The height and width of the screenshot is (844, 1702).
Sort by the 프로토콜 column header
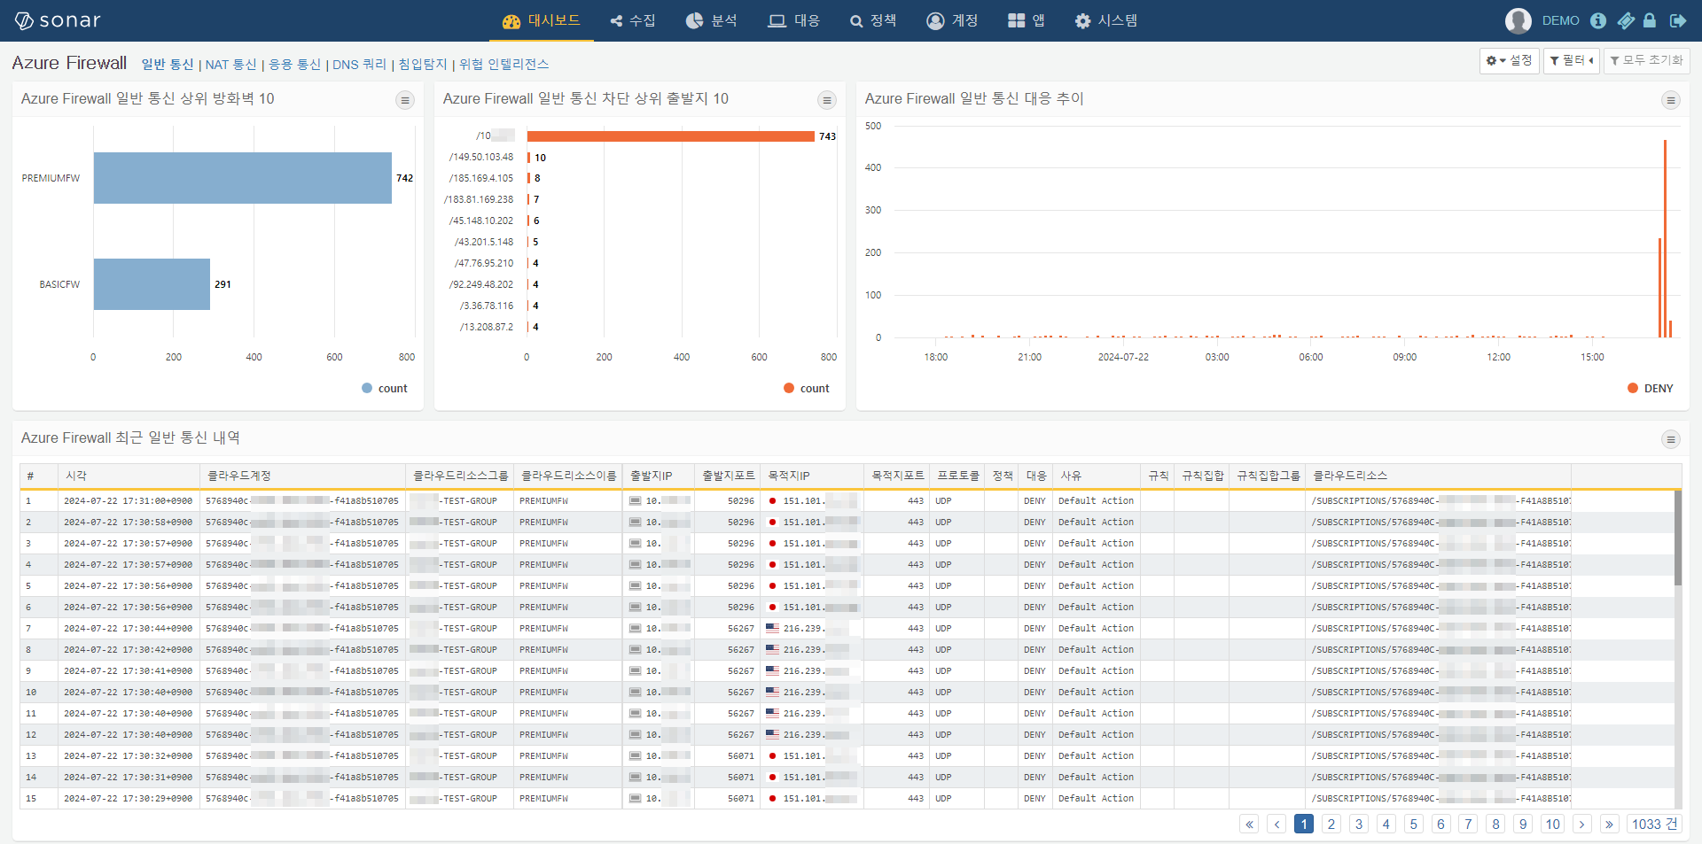pos(958,476)
